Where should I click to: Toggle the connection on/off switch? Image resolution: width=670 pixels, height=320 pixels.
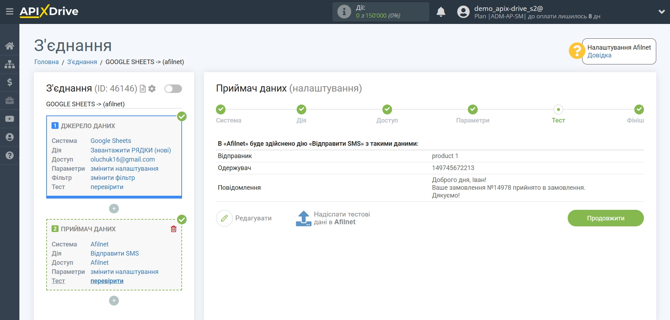(x=173, y=89)
